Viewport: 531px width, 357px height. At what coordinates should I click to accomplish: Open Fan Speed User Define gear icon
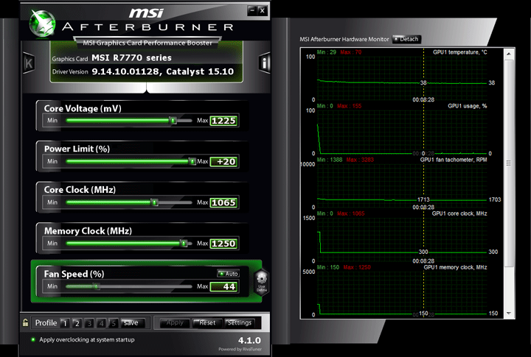261,282
